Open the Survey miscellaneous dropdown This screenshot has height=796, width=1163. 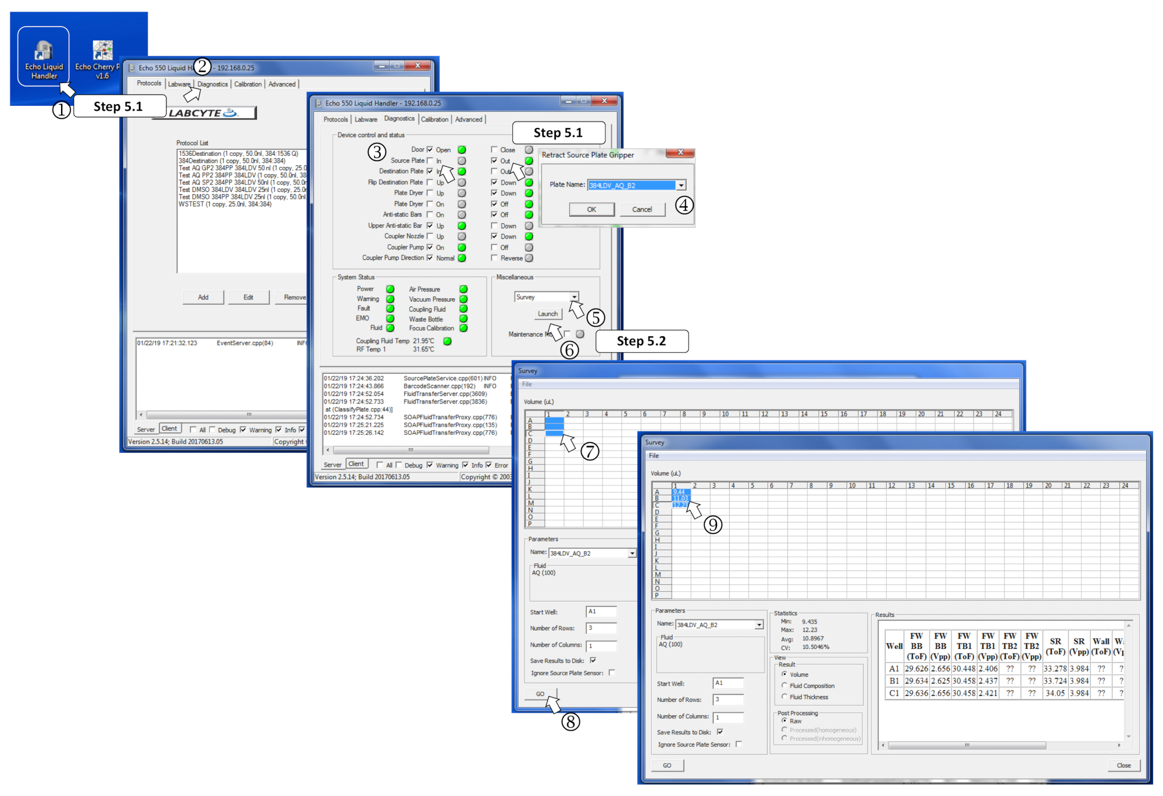point(574,297)
